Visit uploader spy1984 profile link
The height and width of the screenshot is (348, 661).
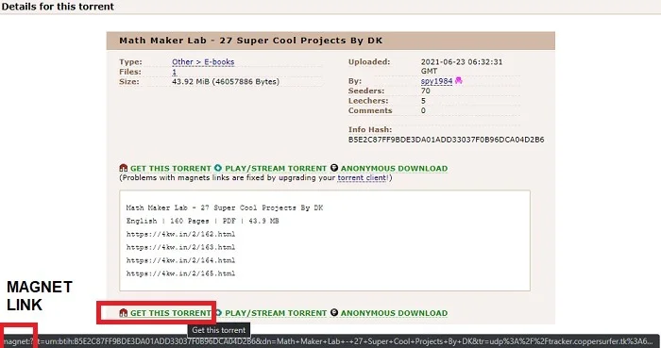(x=436, y=81)
